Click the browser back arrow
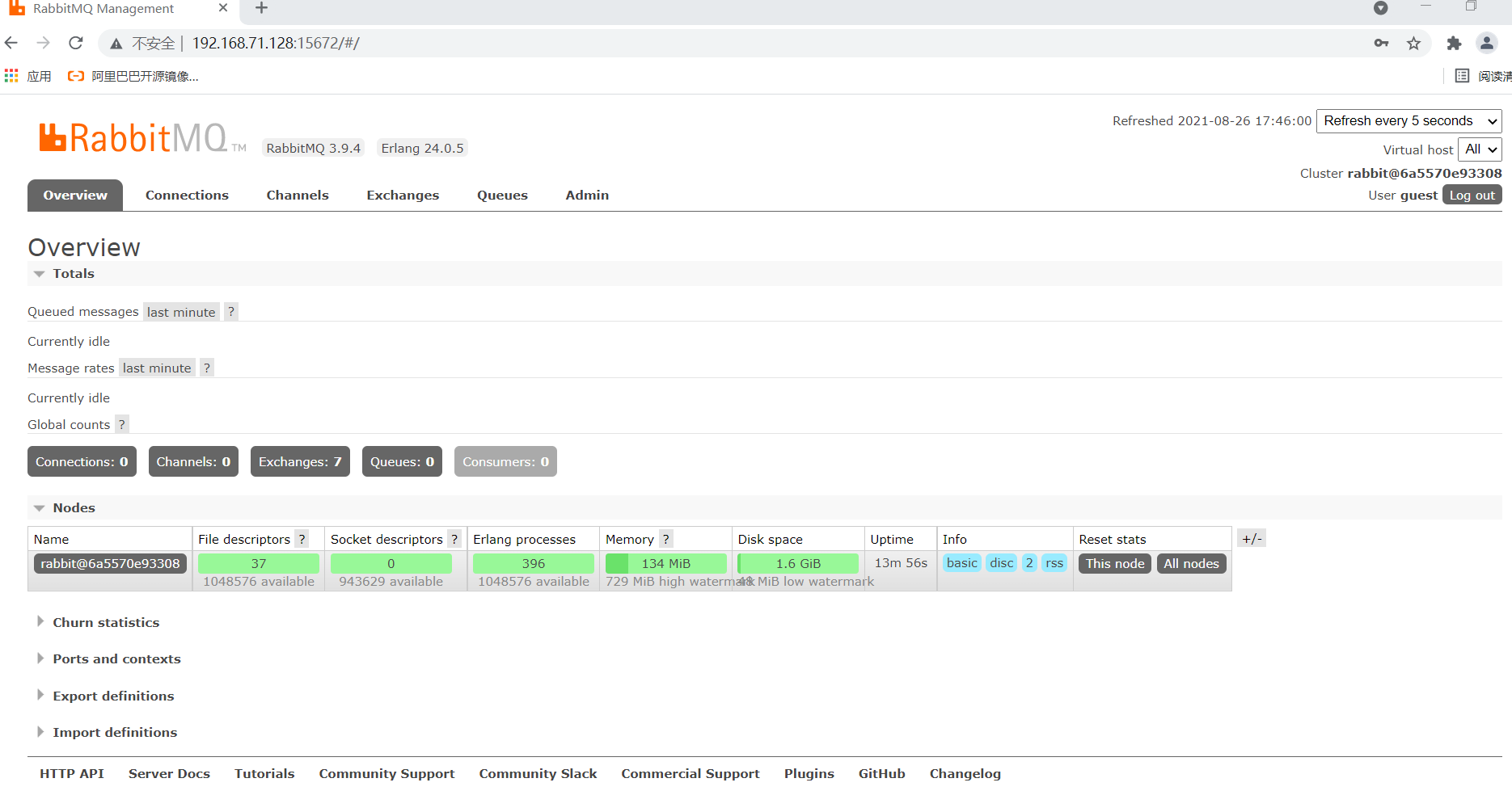The width and height of the screenshot is (1512, 812). click(x=11, y=43)
